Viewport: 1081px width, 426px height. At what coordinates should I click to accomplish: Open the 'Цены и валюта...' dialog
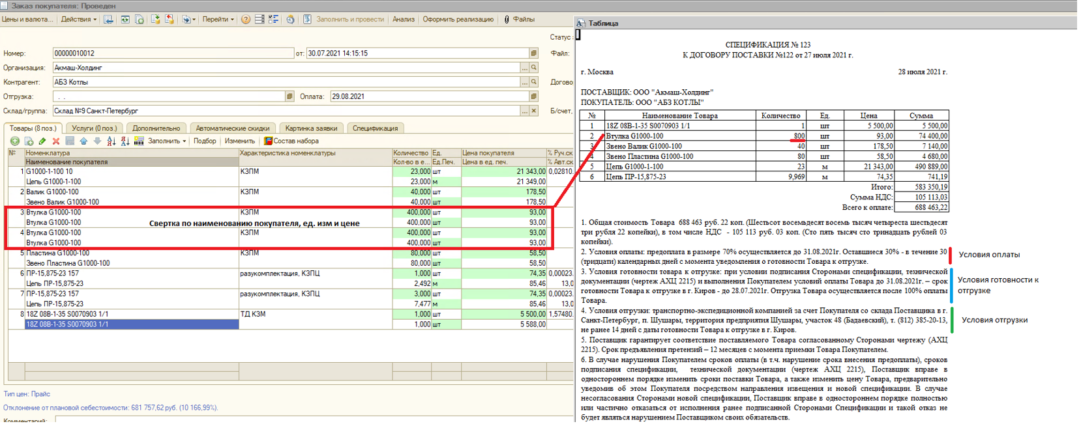click(27, 20)
